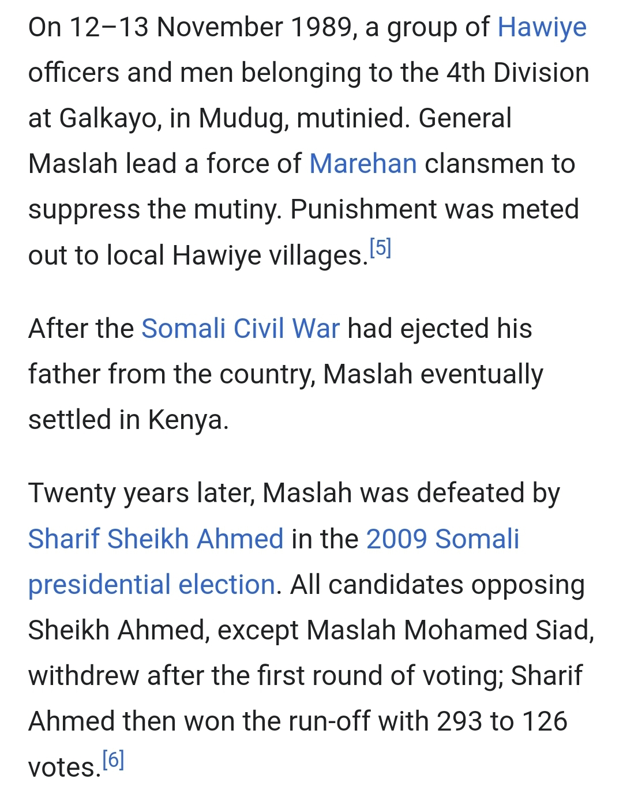Viewport: 623px width, 809px height.
Task: Tap the '2009 Somali' link text
Action: 442,539
